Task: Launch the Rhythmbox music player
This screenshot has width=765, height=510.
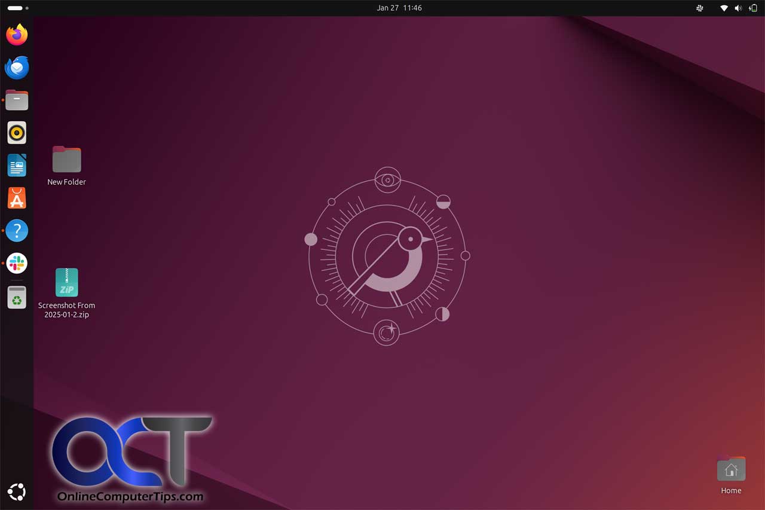Action: tap(16, 133)
